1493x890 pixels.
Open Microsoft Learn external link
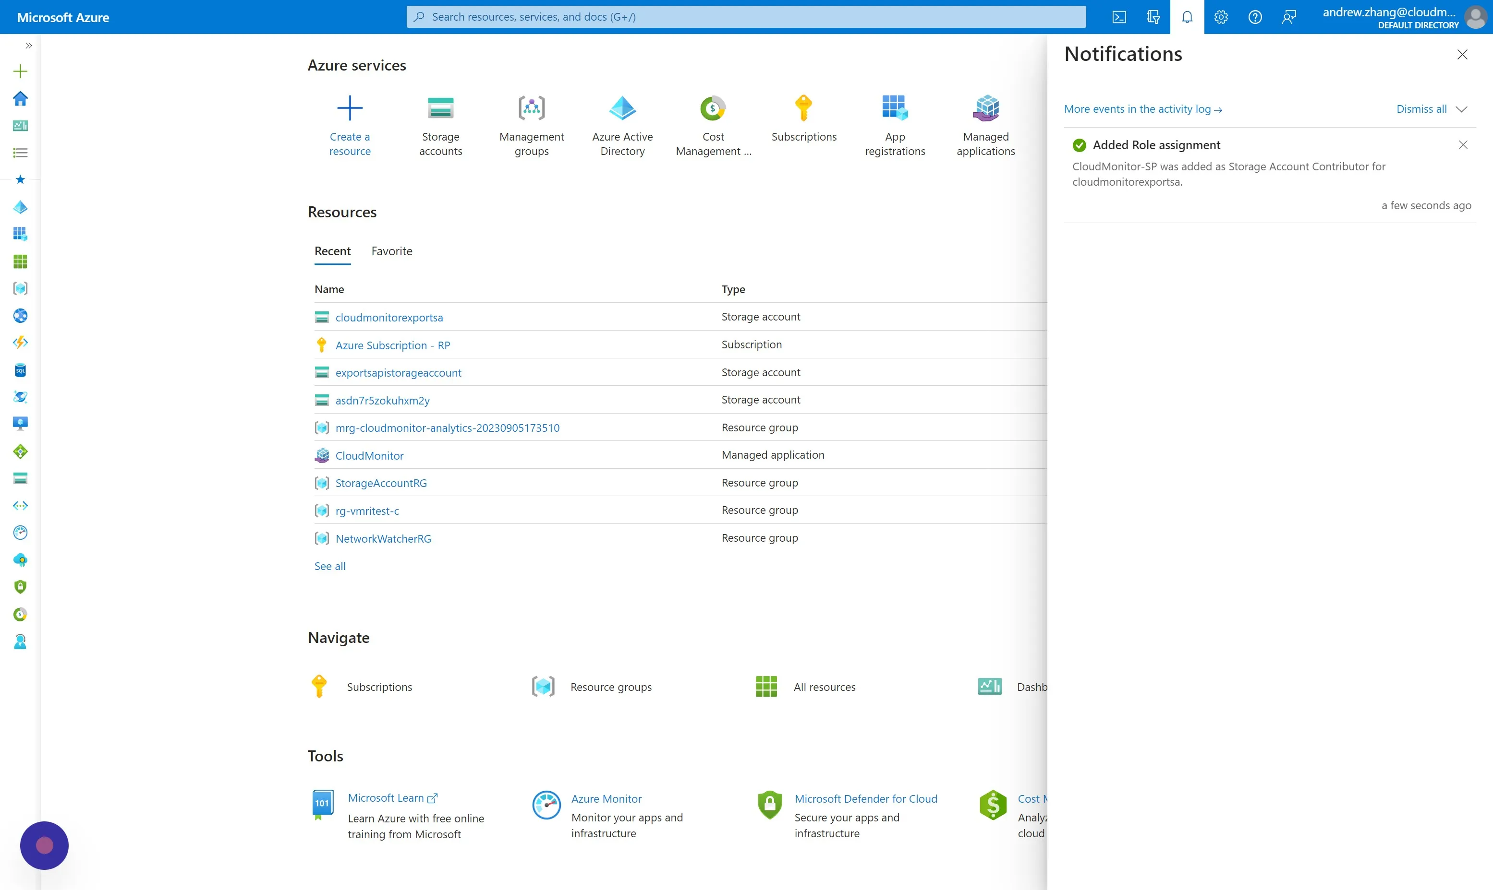(x=392, y=797)
